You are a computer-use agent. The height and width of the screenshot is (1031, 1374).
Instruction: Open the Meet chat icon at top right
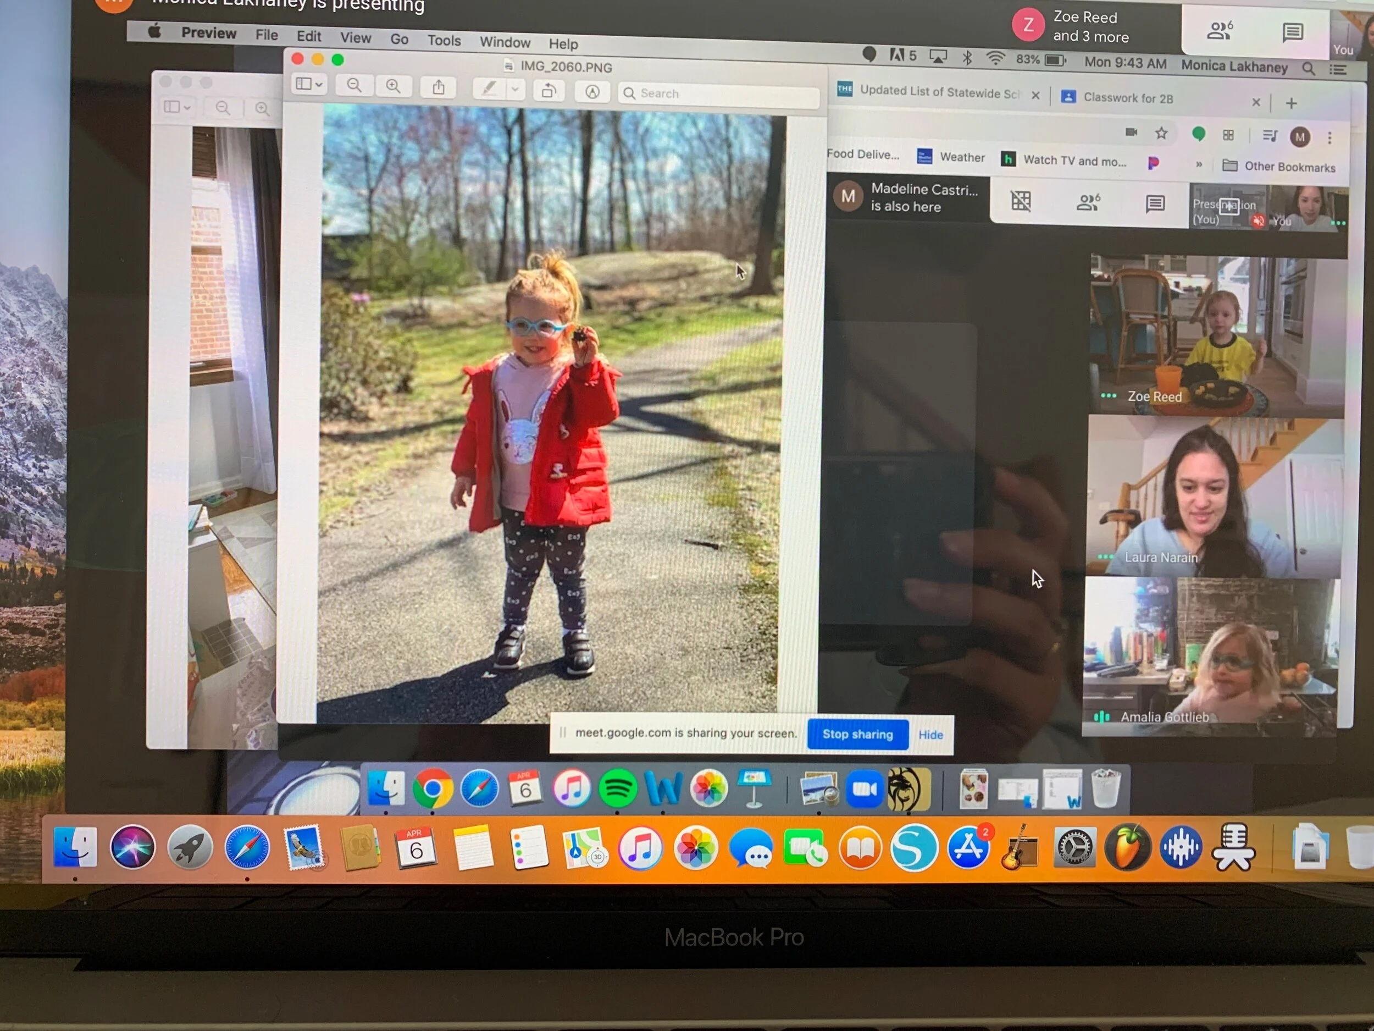tap(1293, 32)
